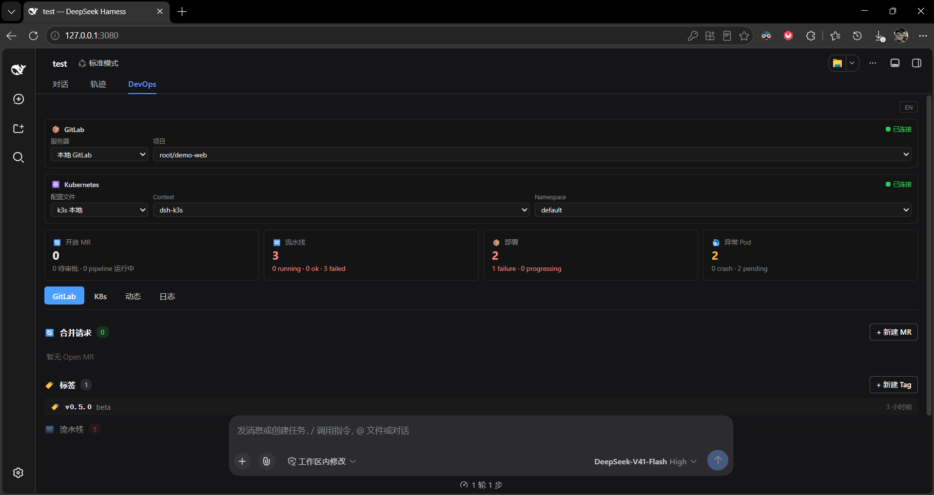The width and height of the screenshot is (934, 495).
Task: Click the 异常 Pod card icon
Action: click(716, 243)
